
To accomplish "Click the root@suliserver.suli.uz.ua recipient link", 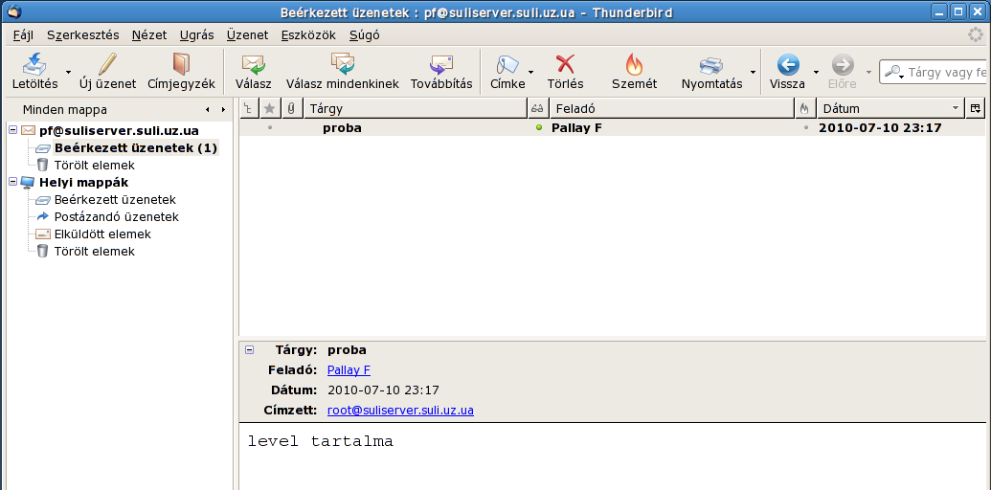I will [400, 411].
